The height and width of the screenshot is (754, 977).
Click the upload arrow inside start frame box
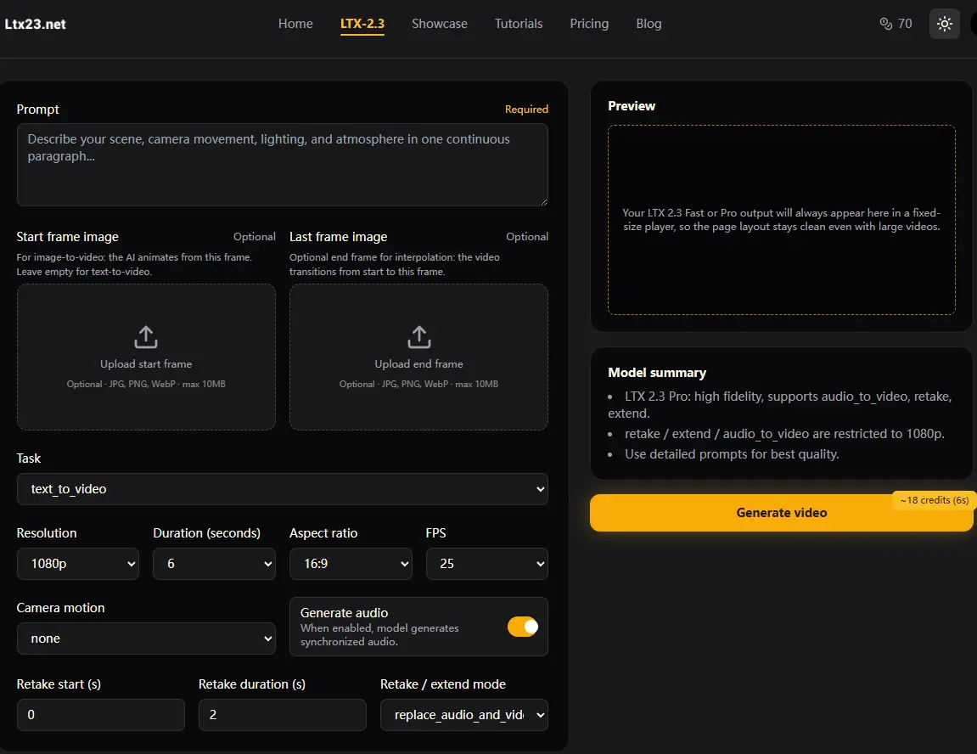coord(145,336)
